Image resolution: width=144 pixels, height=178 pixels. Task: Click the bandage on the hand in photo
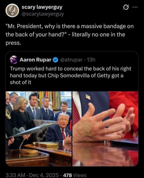pyautogui.click(x=88, y=128)
